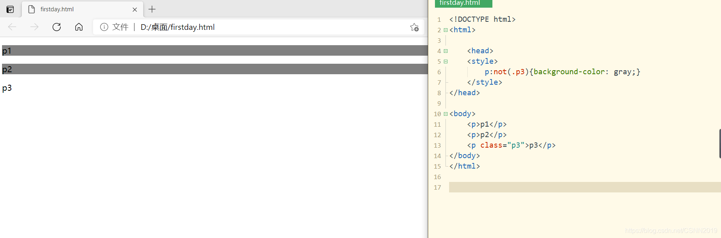This screenshot has width=721, height=238.
Task: Click the p:not(.p3) CSS rule line
Action: point(562,72)
